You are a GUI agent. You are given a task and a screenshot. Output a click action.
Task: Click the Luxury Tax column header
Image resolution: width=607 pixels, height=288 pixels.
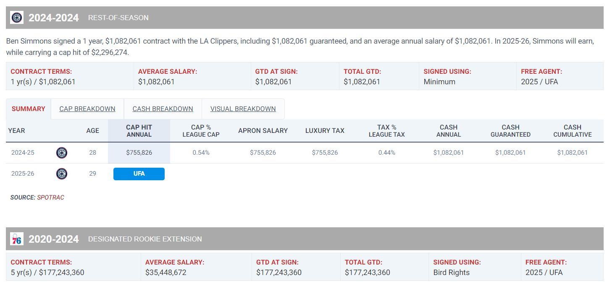[x=325, y=131]
